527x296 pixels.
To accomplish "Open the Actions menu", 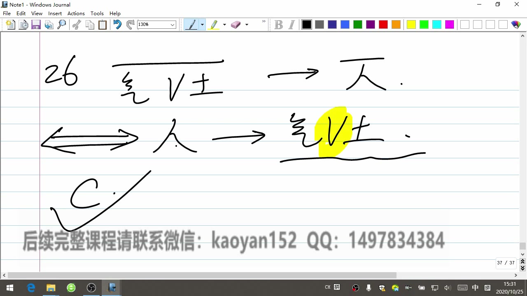I will click(x=76, y=13).
